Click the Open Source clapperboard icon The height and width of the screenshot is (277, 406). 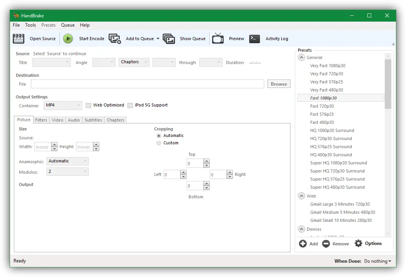(x=19, y=39)
